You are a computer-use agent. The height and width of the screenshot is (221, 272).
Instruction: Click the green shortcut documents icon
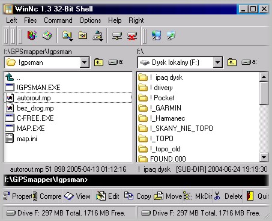tap(171, 35)
